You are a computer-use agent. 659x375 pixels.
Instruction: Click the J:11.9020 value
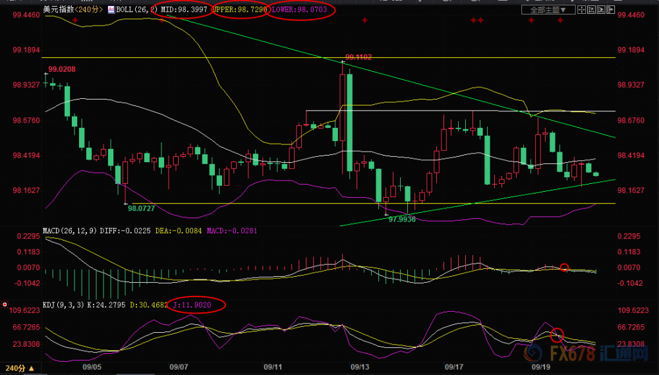click(x=192, y=304)
